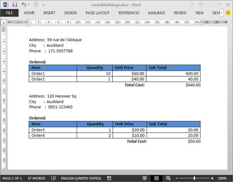Click the proofing errors book icon
233x182 pixels.
(54, 178)
